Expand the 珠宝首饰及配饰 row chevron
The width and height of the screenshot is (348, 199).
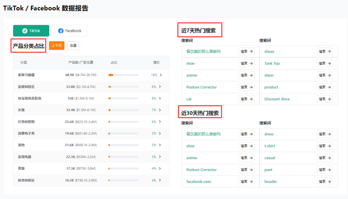160,98
